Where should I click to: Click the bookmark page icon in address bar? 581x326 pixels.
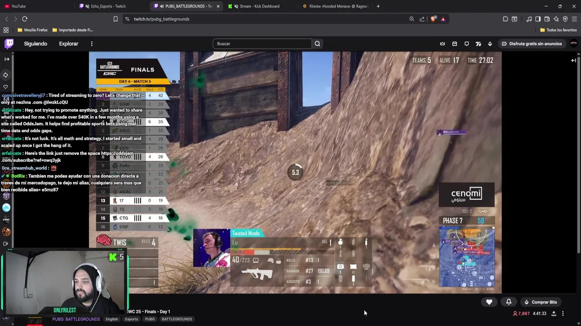click(115, 19)
